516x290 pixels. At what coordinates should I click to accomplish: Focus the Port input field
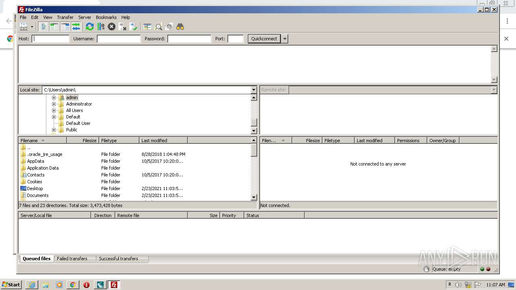click(235, 39)
